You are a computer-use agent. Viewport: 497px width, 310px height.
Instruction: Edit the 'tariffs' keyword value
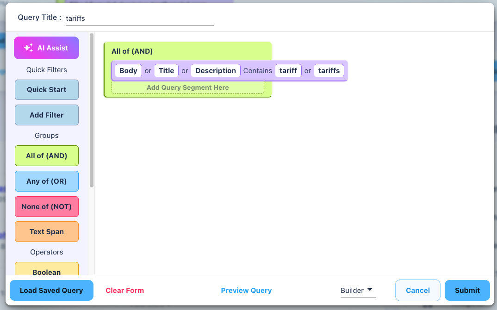pos(329,71)
